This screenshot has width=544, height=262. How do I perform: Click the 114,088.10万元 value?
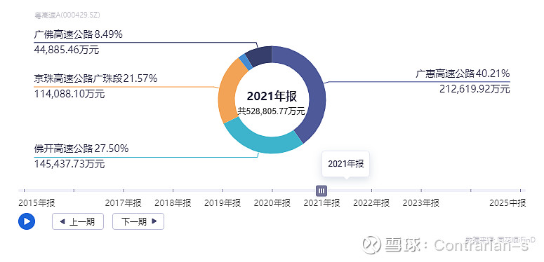pyautogui.click(x=69, y=94)
